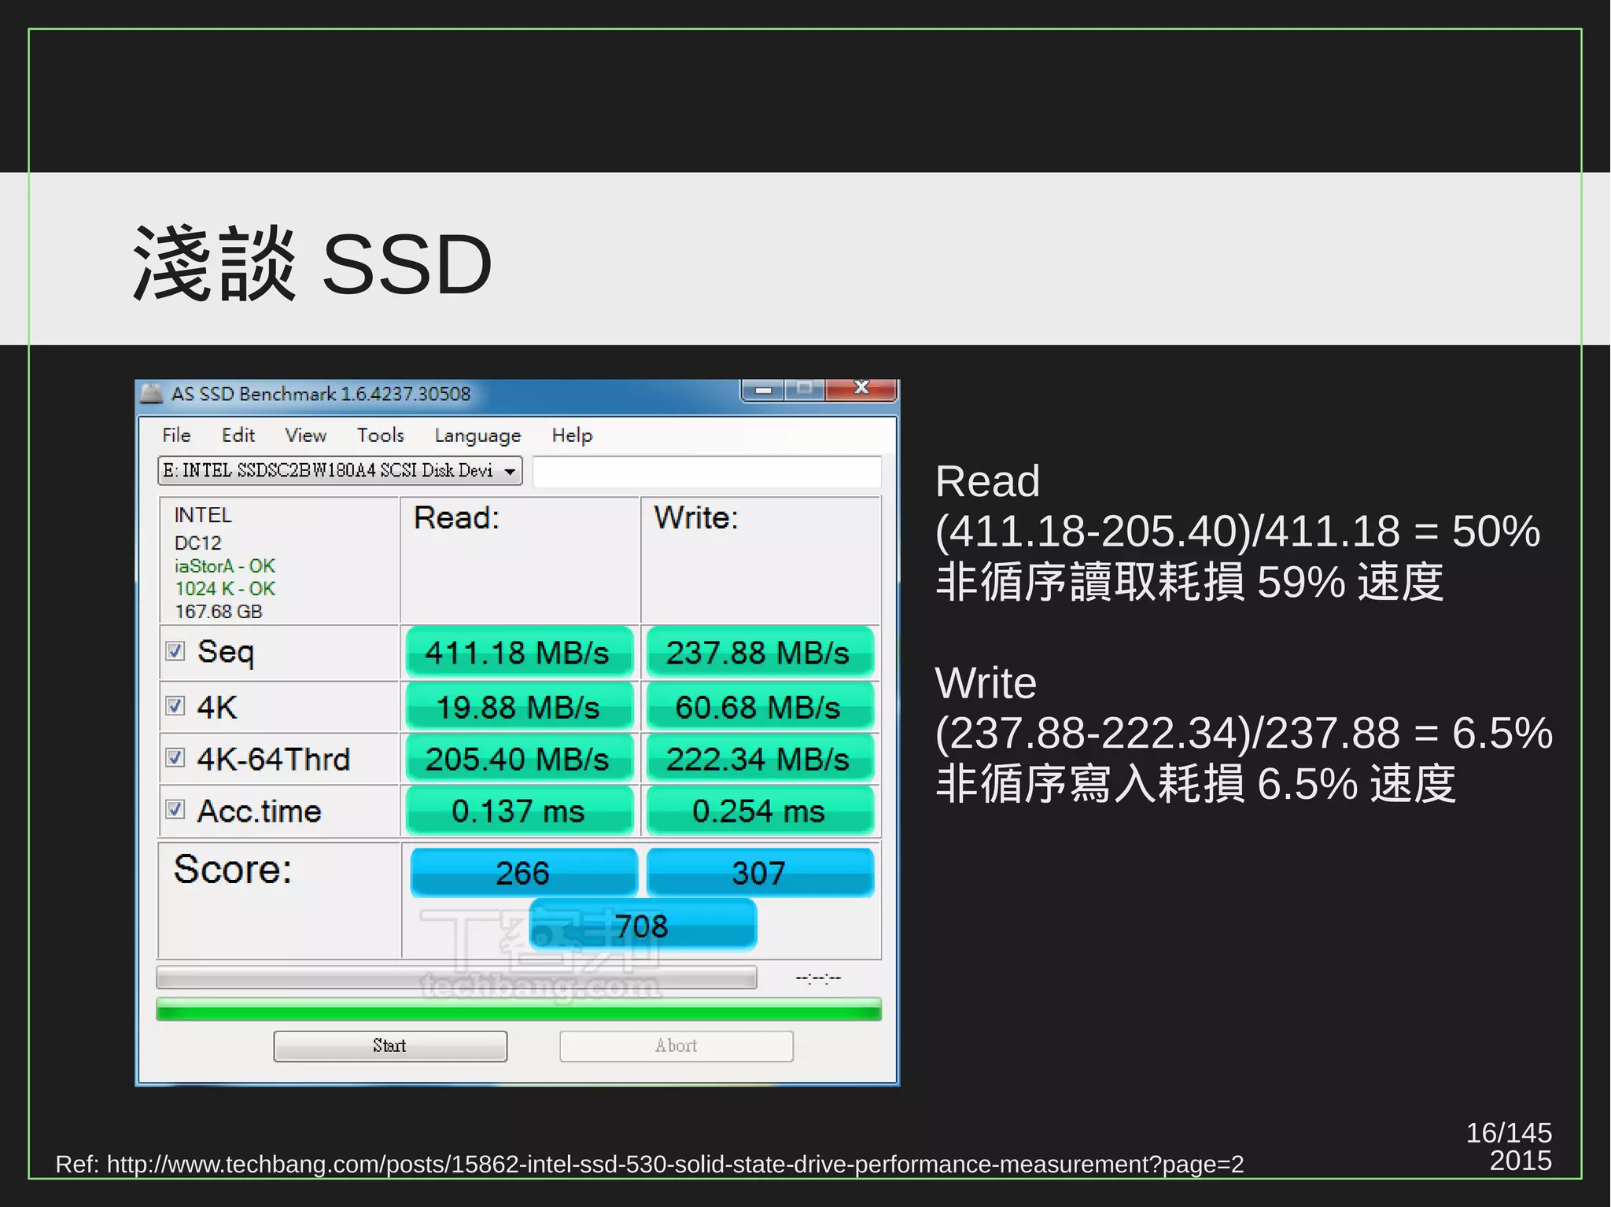The height and width of the screenshot is (1207, 1611).
Task: Click the 4K-64Thrd read result 205.40 MB/s
Action: (519, 759)
